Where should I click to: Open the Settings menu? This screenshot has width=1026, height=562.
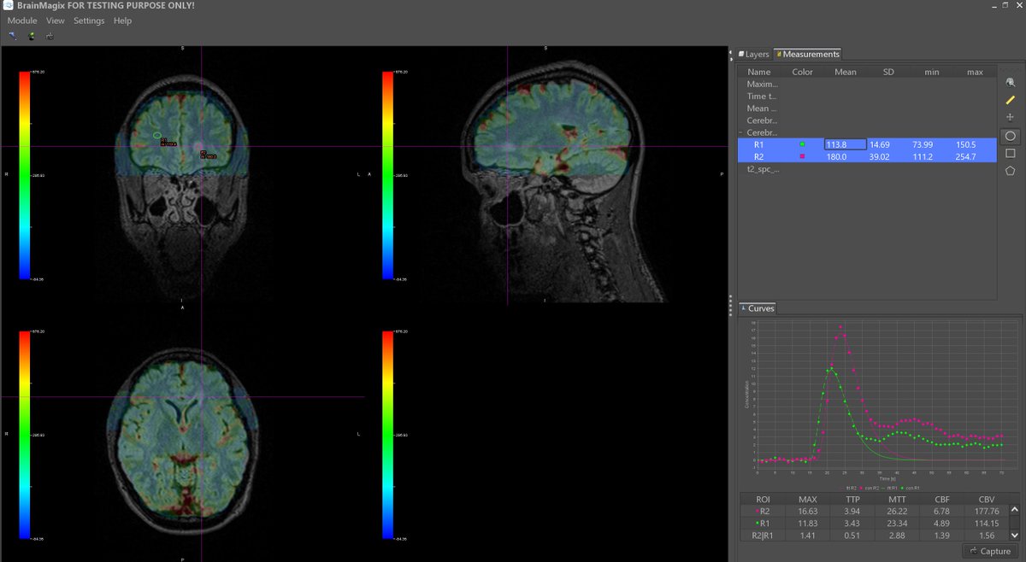[89, 20]
